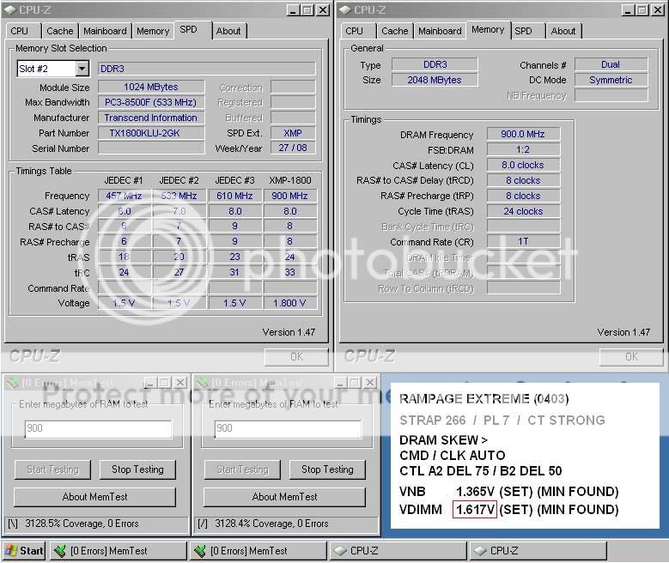The image size is (669, 563).
Task: Close the left MemTest window
Action: 180,383
